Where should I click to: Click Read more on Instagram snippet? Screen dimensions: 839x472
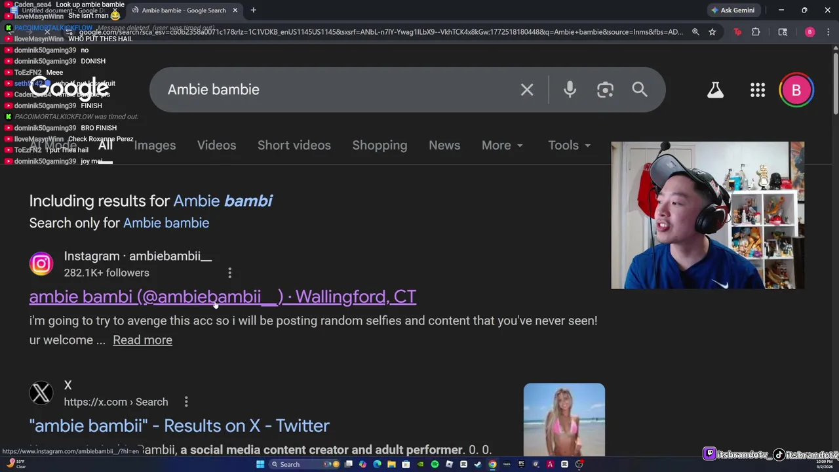142,340
